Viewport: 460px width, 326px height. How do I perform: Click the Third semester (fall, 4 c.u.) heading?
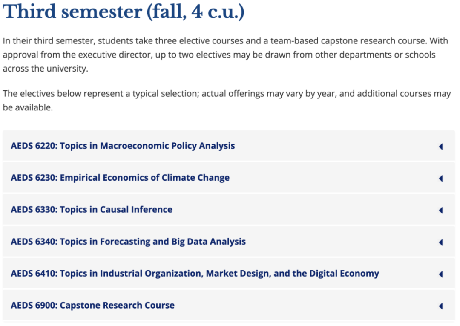pos(124,12)
